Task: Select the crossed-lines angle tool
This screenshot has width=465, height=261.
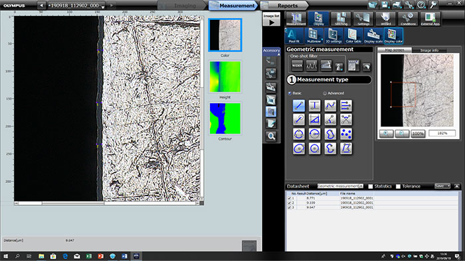Action: click(x=346, y=120)
